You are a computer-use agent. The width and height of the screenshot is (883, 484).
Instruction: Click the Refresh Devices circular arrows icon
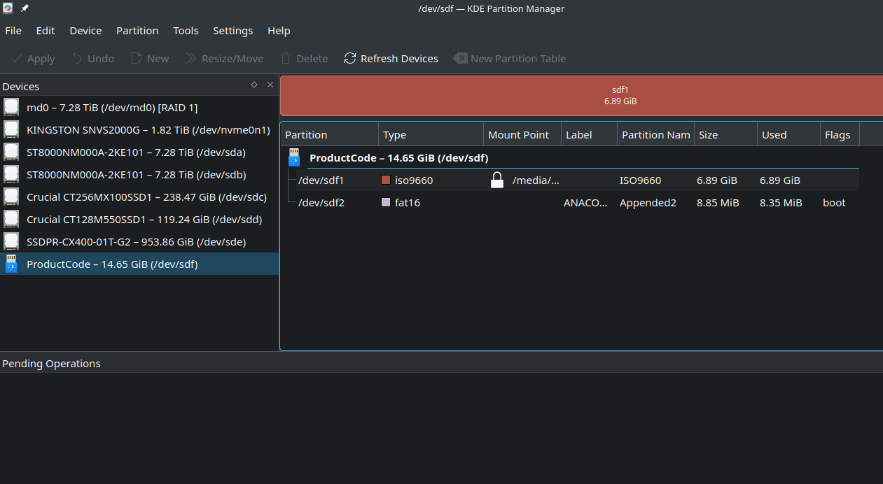click(x=350, y=59)
